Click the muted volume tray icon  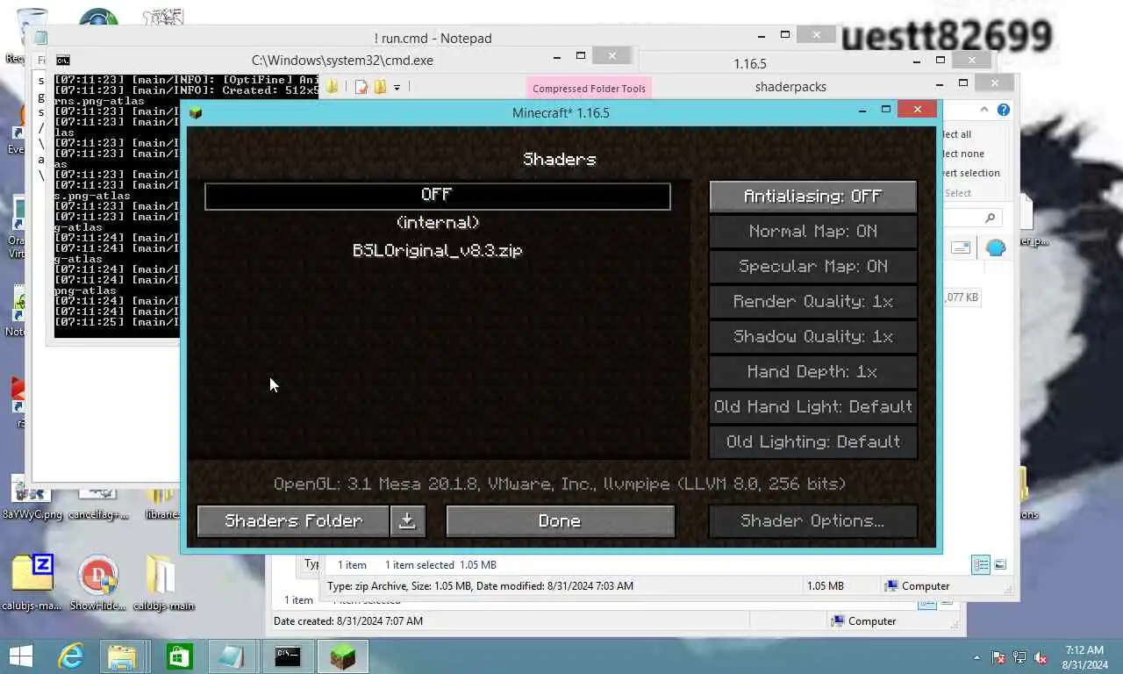pyautogui.click(x=1041, y=657)
